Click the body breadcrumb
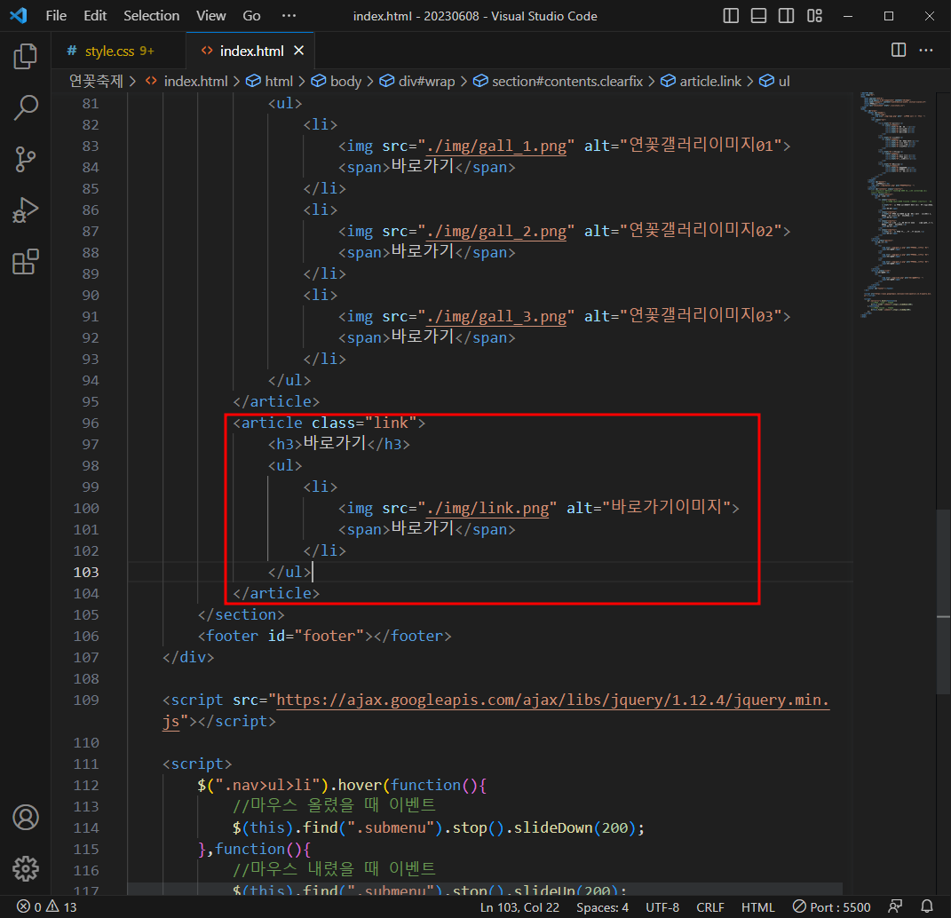Screen dimensions: 951x918 pyautogui.click(x=337, y=82)
